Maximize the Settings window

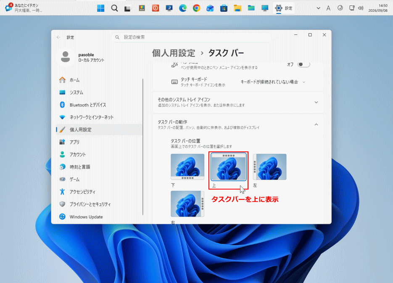(x=310, y=35)
